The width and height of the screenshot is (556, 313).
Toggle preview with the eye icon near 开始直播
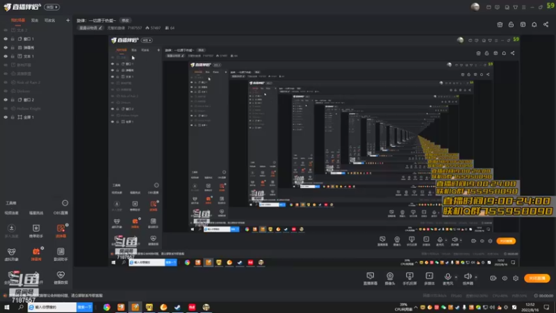click(x=505, y=278)
